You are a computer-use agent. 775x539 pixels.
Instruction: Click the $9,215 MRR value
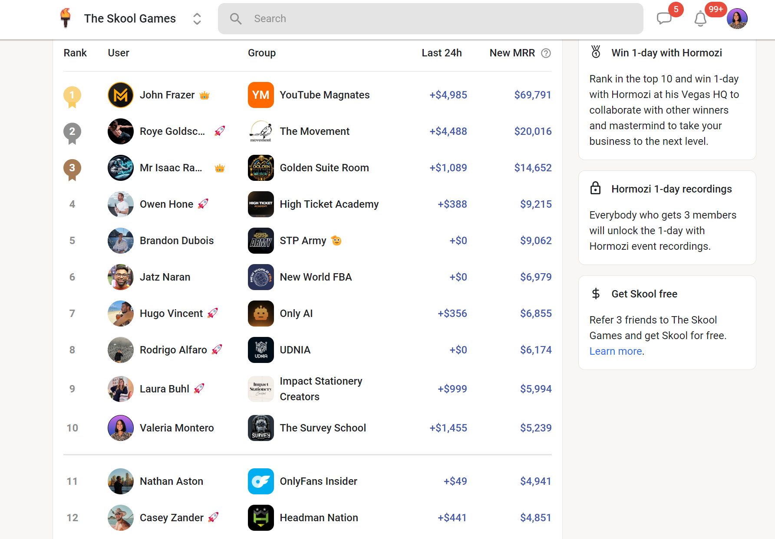tap(536, 204)
